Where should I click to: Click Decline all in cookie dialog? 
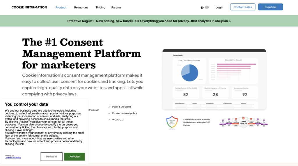[x=52, y=156]
